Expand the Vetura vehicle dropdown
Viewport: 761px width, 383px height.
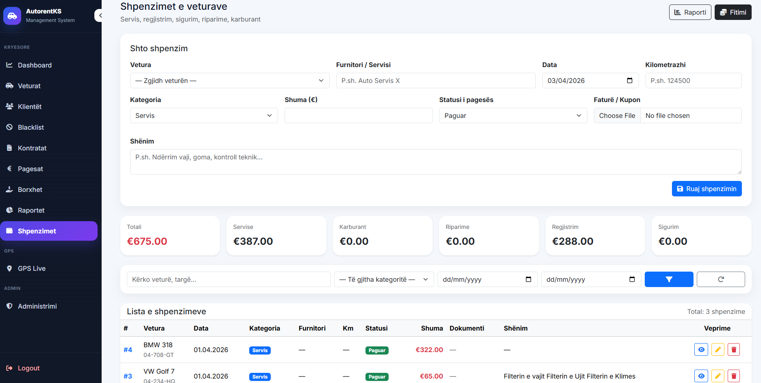[230, 81]
